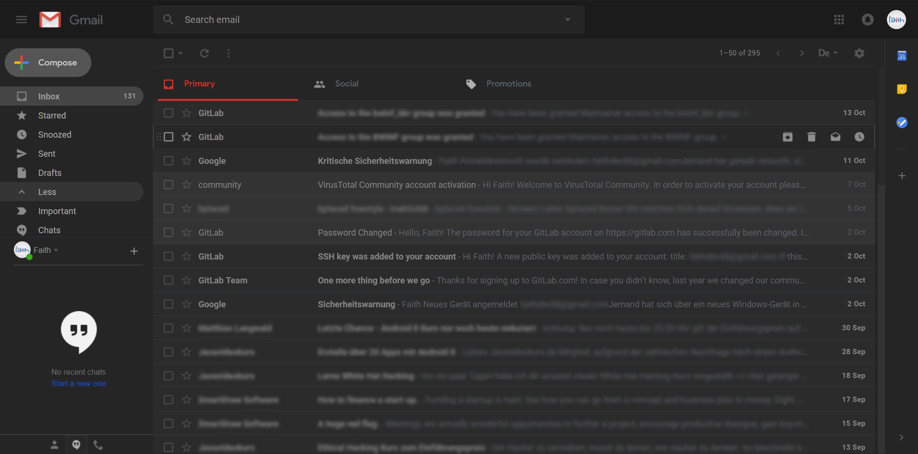Image resolution: width=918 pixels, height=454 pixels.
Task: Open the select options dropdown arrow
Action: [x=180, y=53]
